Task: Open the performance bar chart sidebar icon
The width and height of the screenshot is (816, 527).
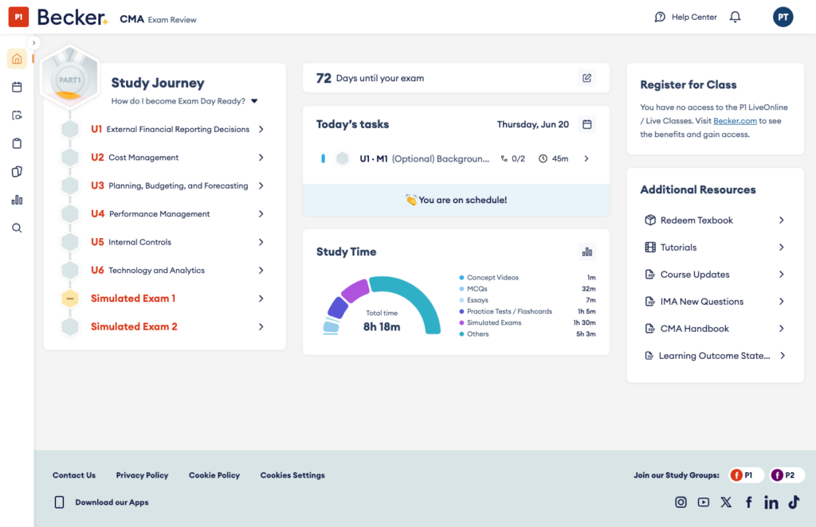Action: coord(17,200)
